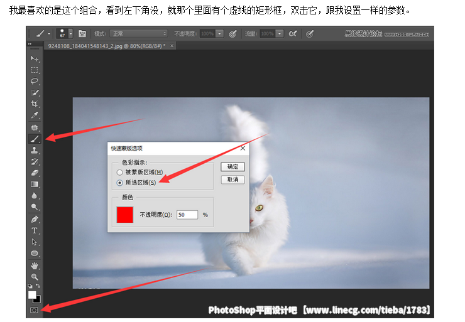This screenshot has width=465, height=322.
Task: Select the Eraser tool
Action: click(35, 173)
